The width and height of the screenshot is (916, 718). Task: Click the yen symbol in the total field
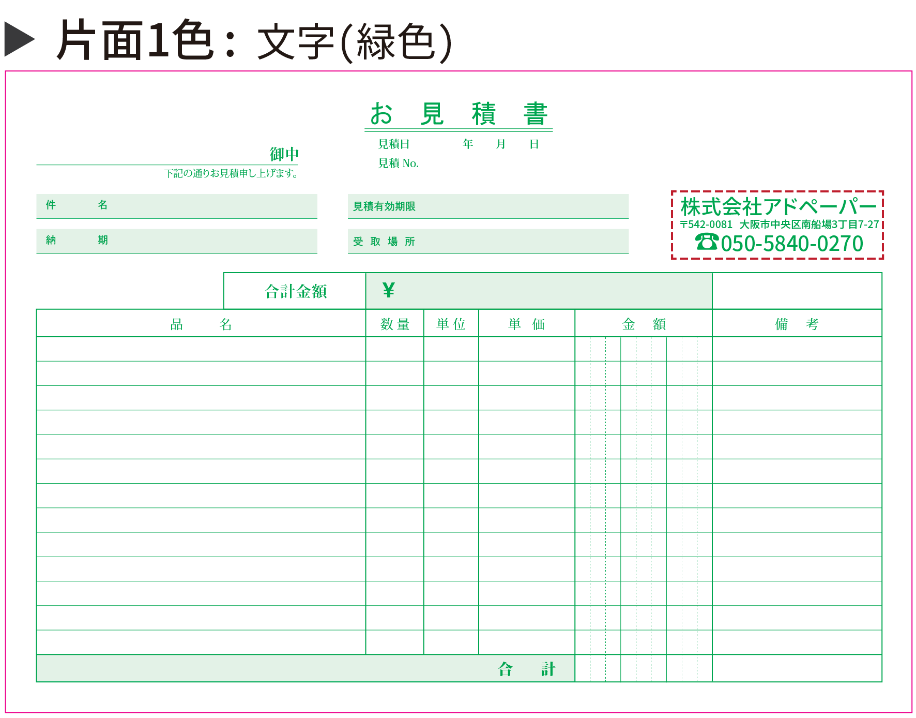[x=389, y=290]
